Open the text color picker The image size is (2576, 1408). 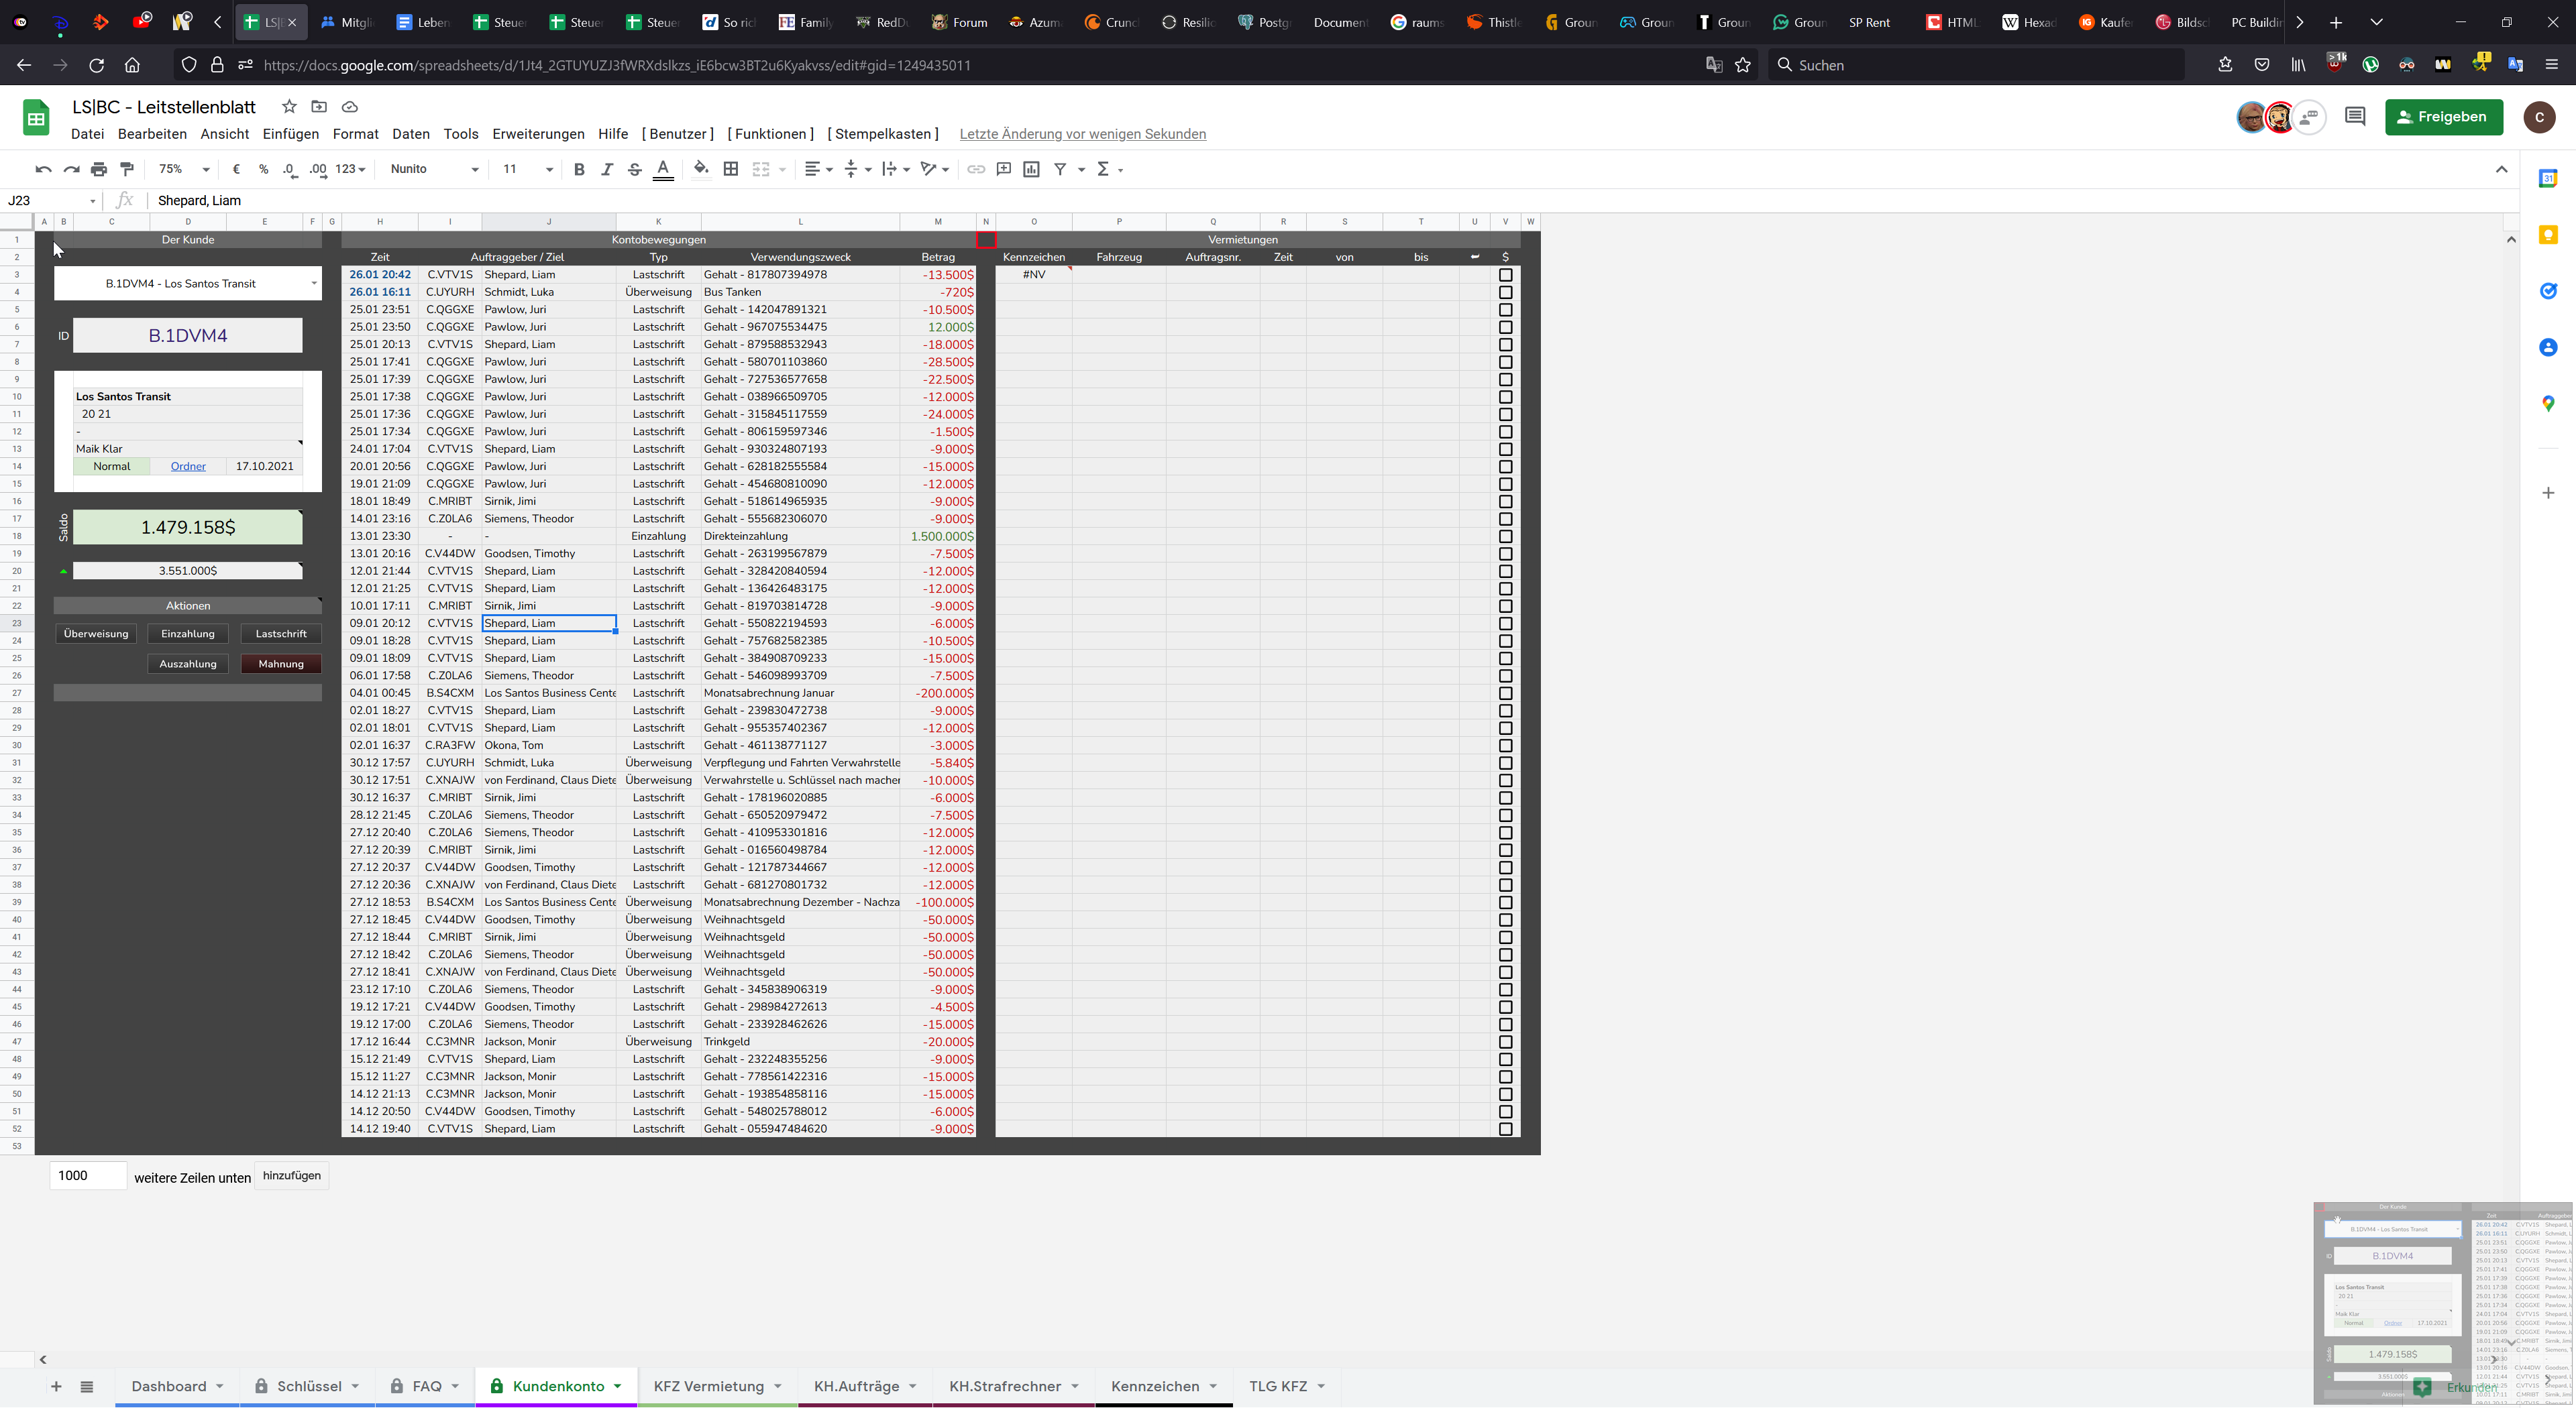pyautogui.click(x=663, y=169)
